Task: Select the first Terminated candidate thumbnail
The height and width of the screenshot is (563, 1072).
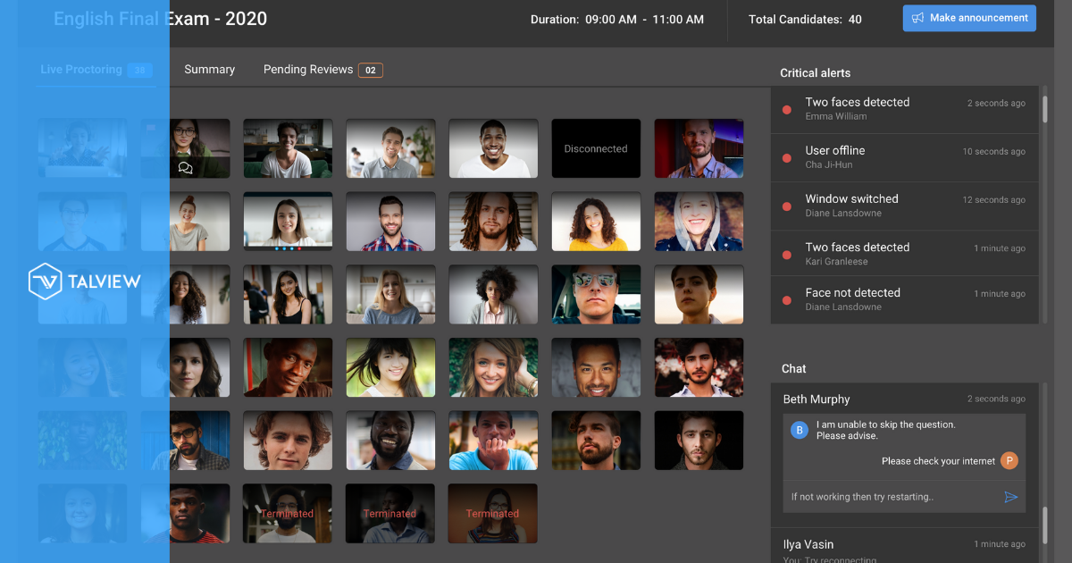Action: 287,514
